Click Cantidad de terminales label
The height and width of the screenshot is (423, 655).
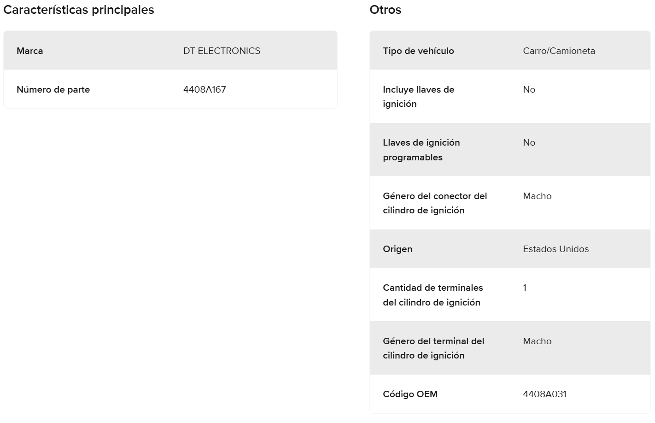433,295
